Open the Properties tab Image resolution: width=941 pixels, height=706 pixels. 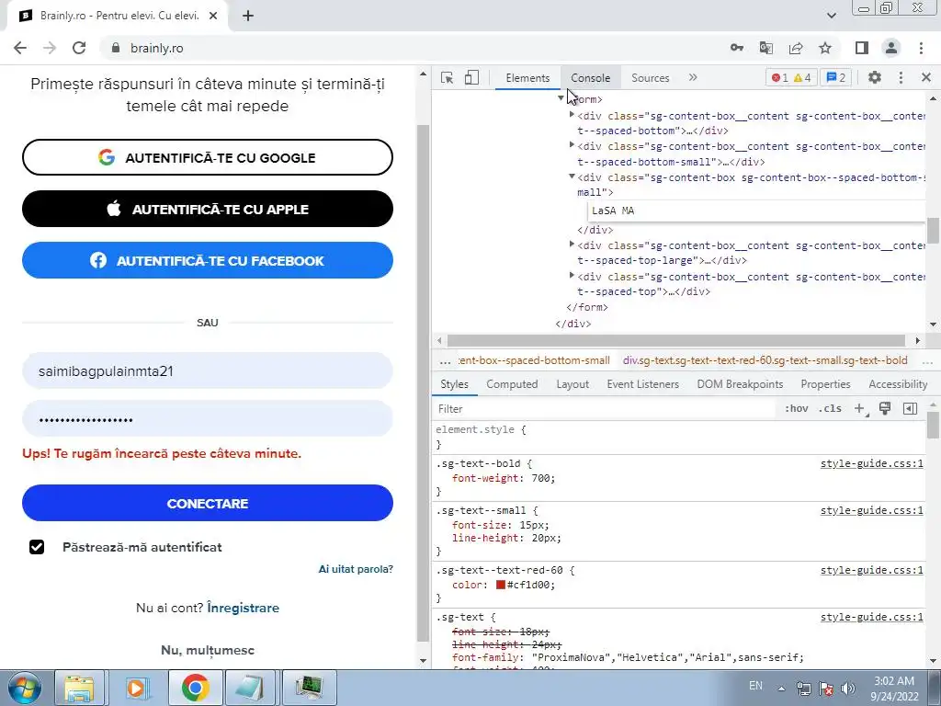click(825, 384)
